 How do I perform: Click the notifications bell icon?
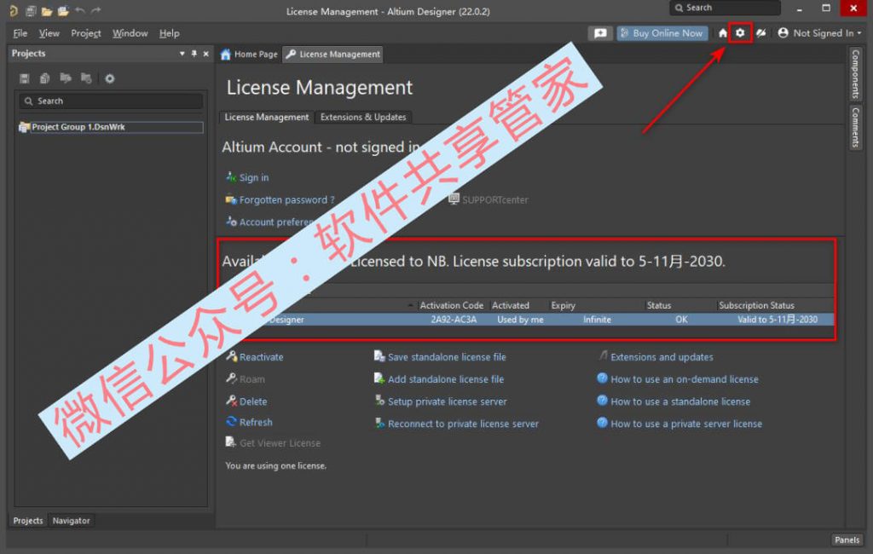(x=760, y=33)
